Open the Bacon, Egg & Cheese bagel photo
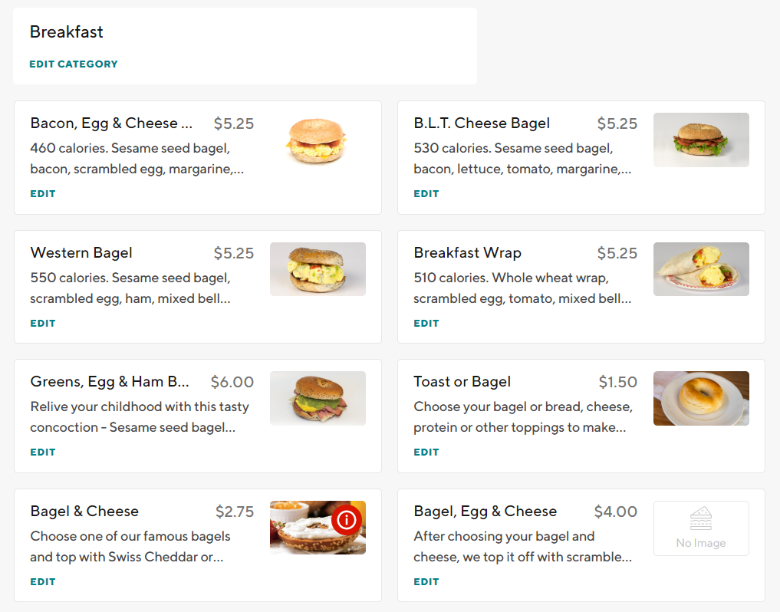Viewport: 780px width, 612px height. tap(318, 140)
